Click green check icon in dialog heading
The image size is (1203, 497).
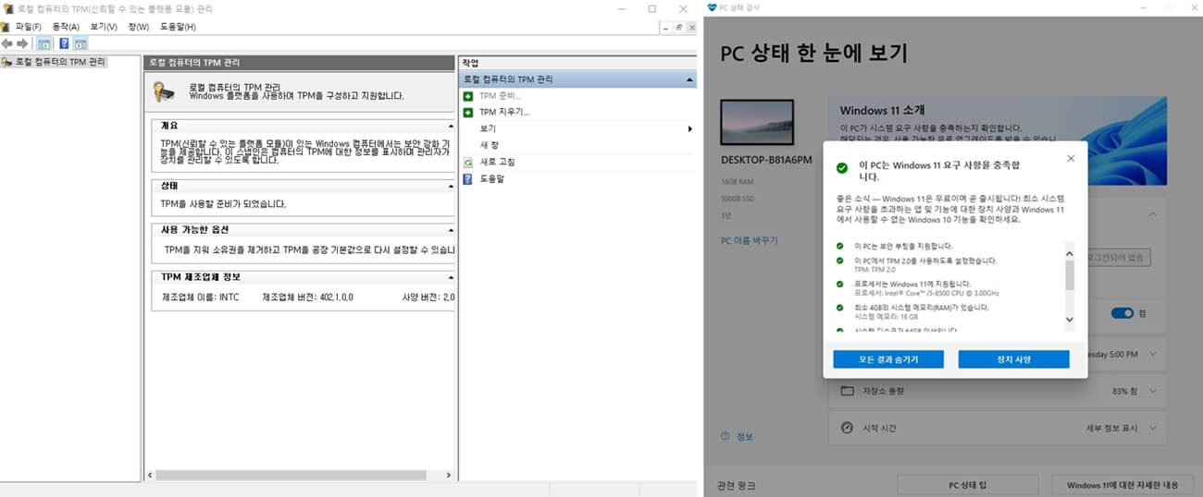[x=841, y=168]
